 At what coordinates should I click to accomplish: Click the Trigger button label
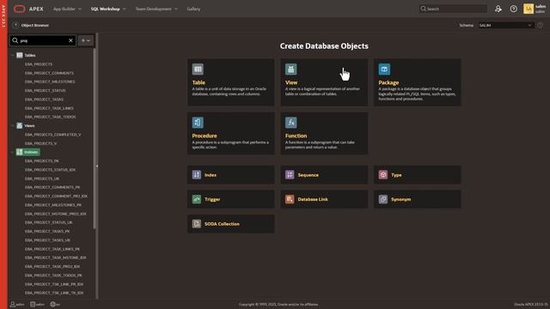[212, 199]
